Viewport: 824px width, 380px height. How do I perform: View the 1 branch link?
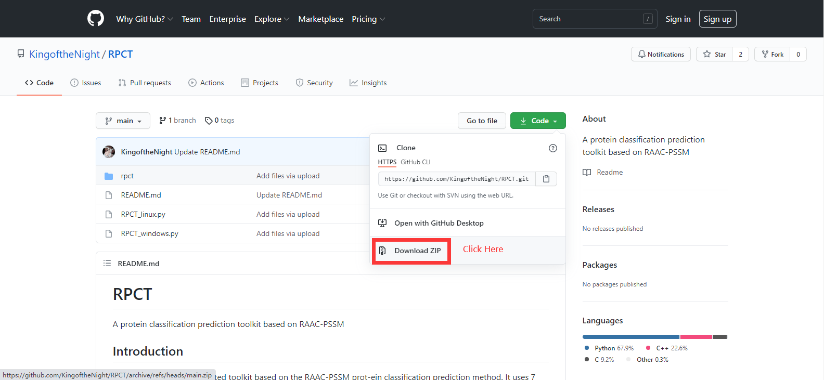point(177,121)
